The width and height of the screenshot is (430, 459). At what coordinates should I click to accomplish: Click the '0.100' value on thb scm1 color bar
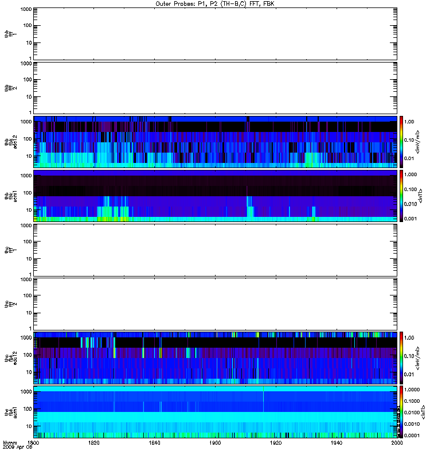click(411, 189)
